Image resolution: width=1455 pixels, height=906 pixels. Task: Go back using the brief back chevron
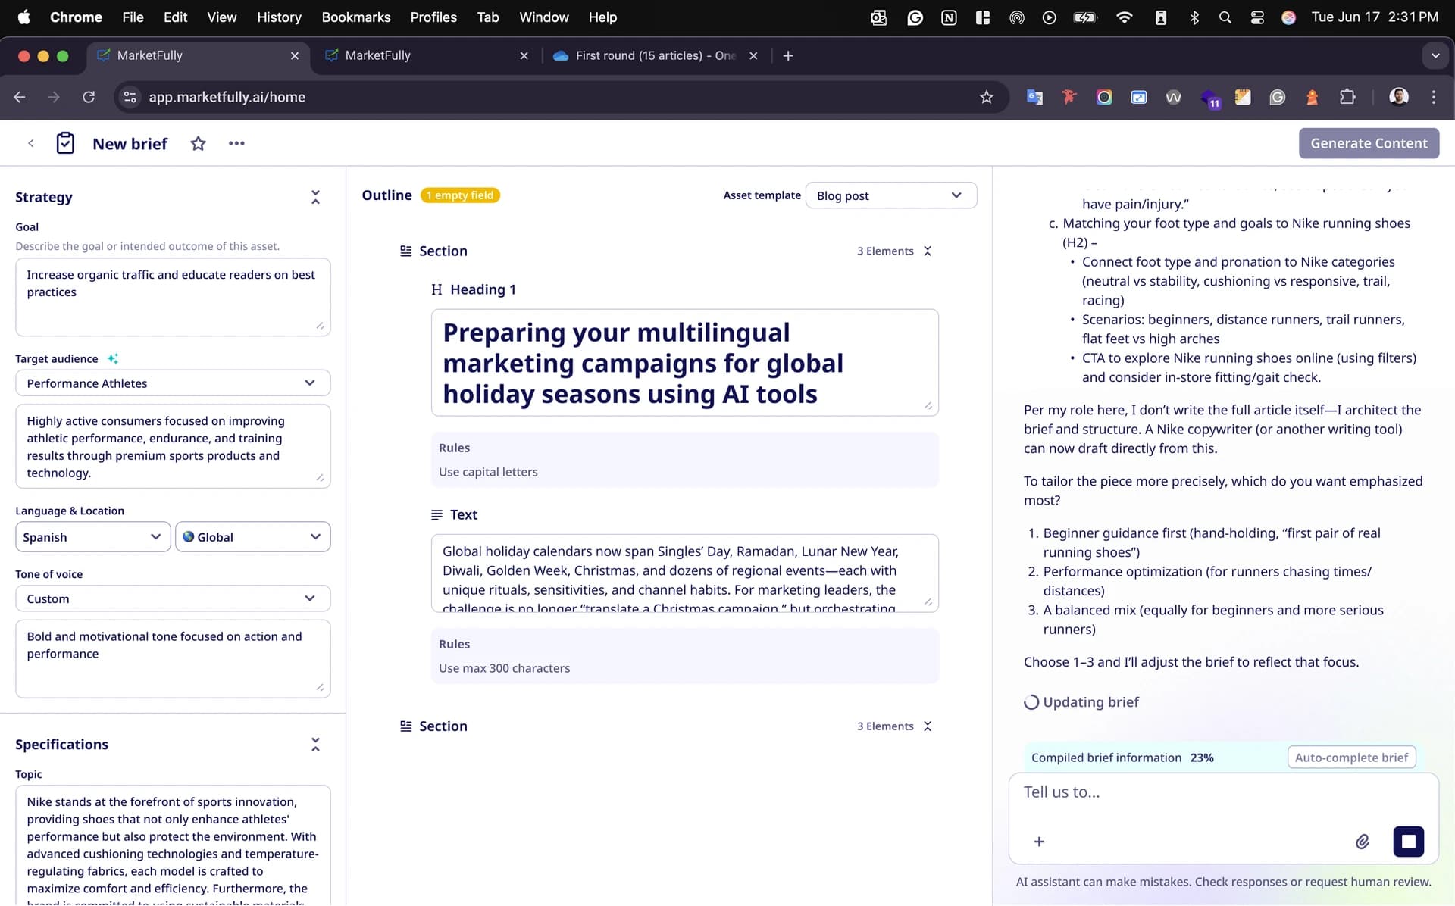point(31,143)
